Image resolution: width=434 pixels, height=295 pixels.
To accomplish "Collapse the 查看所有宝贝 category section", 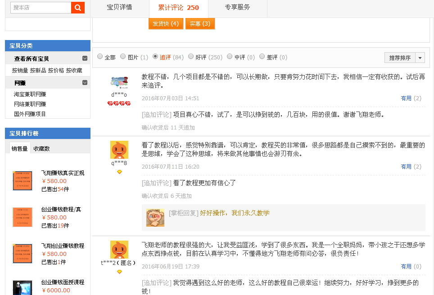I will click(85, 58).
